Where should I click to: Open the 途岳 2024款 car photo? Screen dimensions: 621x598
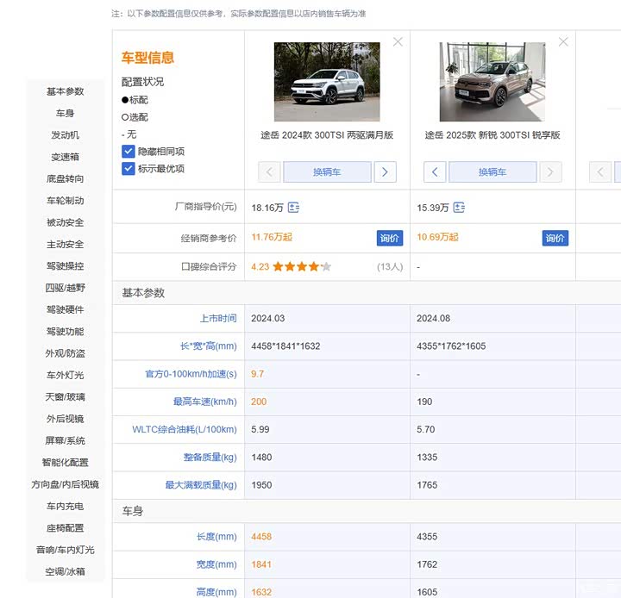click(327, 82)
